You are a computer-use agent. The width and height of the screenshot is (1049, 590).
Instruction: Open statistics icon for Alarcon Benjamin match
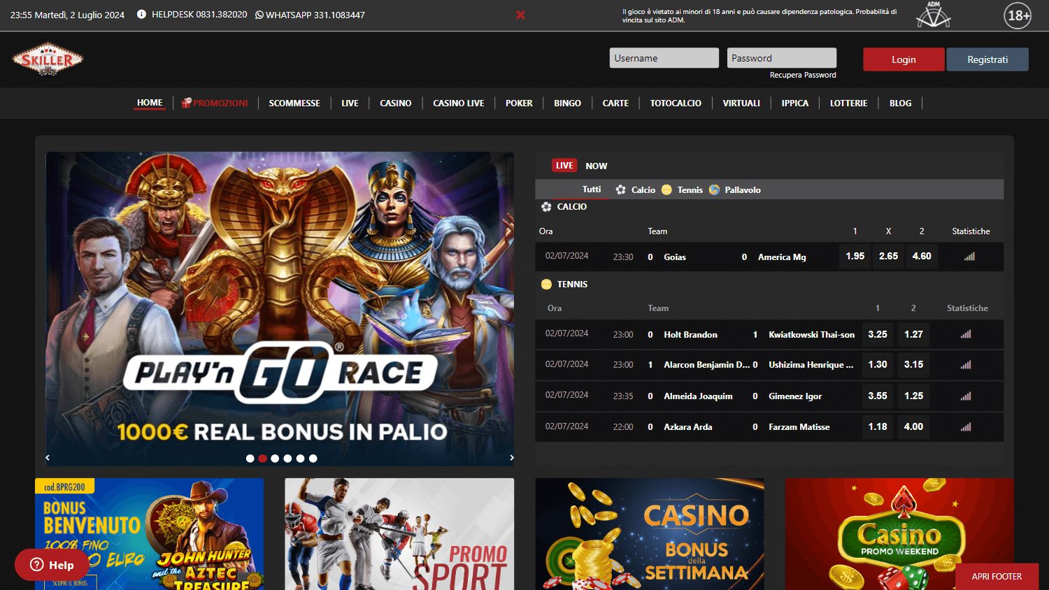(966, 365)
